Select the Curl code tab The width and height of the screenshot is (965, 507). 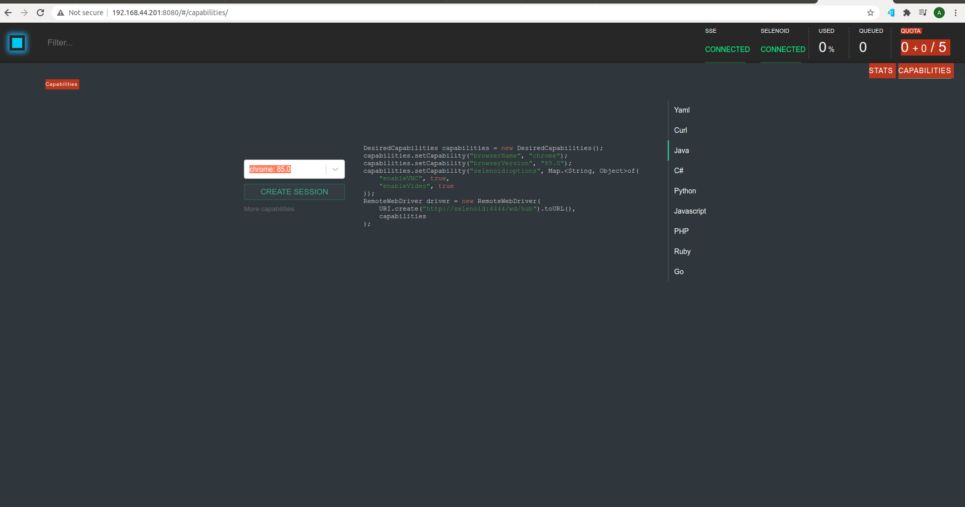click(681, 130)
